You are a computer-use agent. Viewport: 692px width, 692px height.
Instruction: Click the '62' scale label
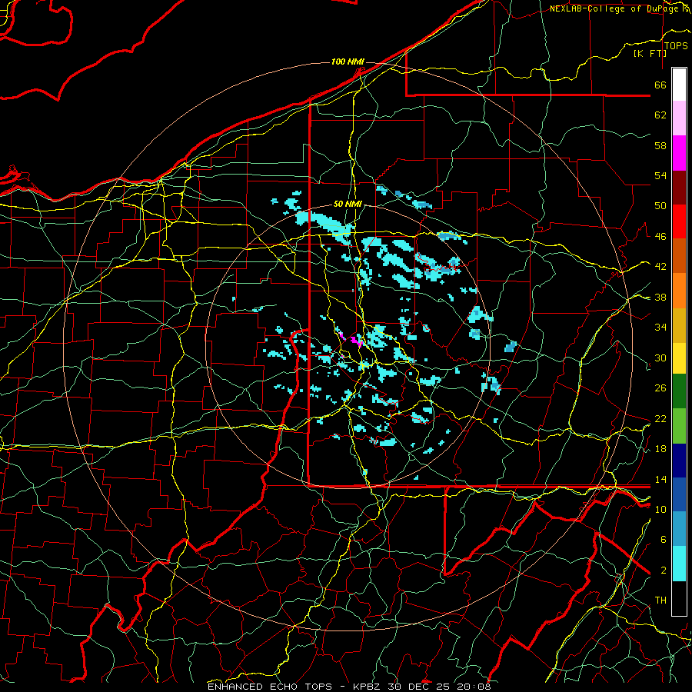660,115
